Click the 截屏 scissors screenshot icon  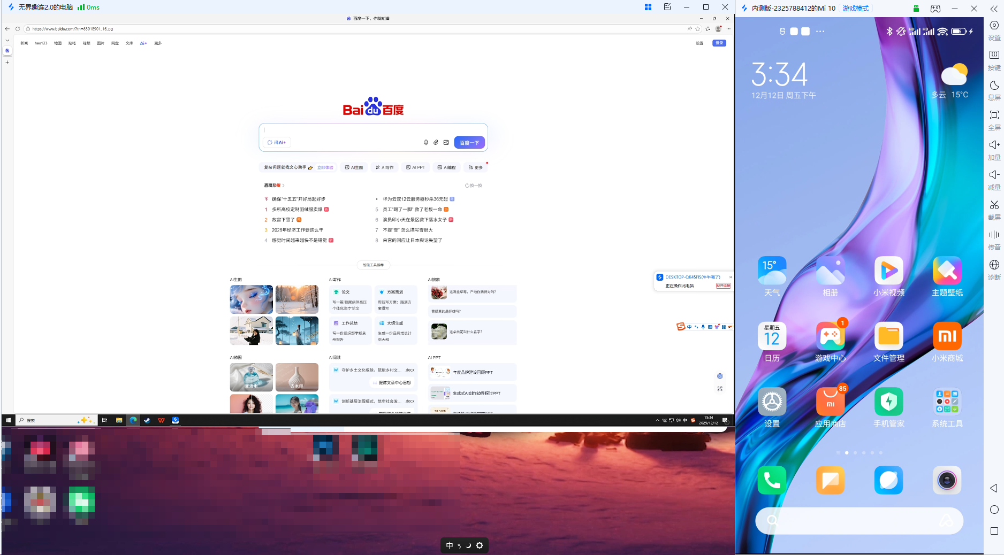(x=994, y=205)
